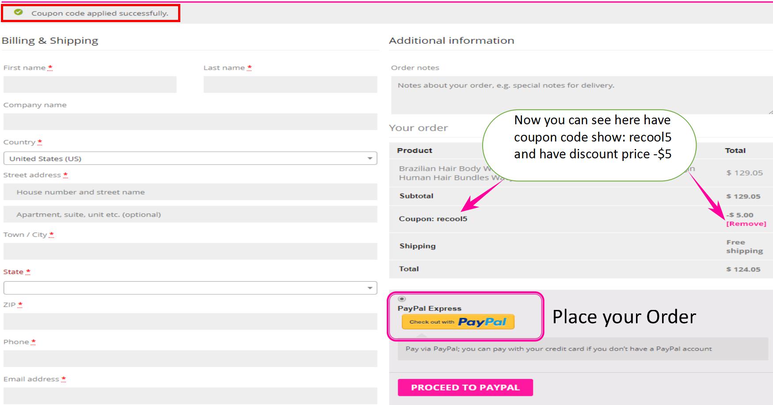Image resolution: width=773 pixels, height=405 pixels.
Task: Open the Country dropdown (United States)
Action: (190, 158)
